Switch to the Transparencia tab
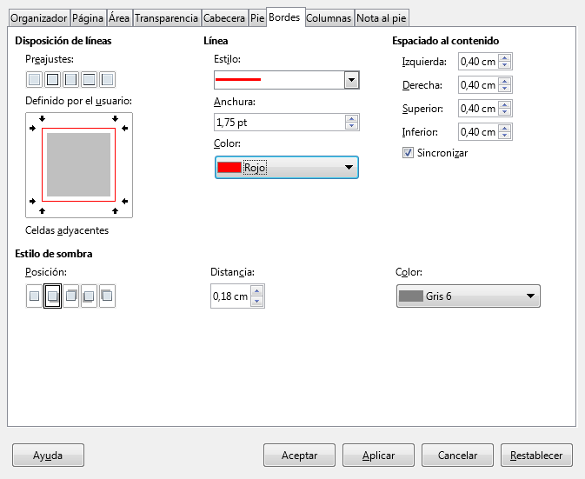585x479 pixels. (x=166, y=17)
